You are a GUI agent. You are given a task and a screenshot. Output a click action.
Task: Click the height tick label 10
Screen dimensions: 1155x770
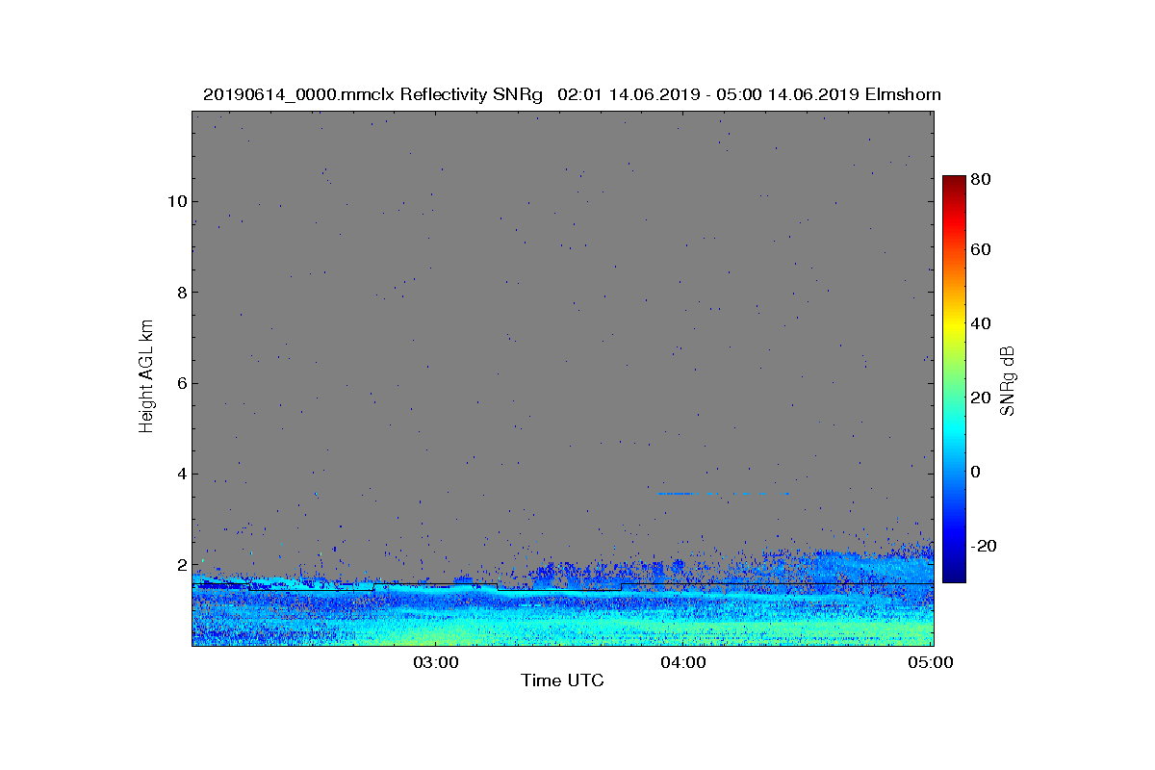[175, 201]
